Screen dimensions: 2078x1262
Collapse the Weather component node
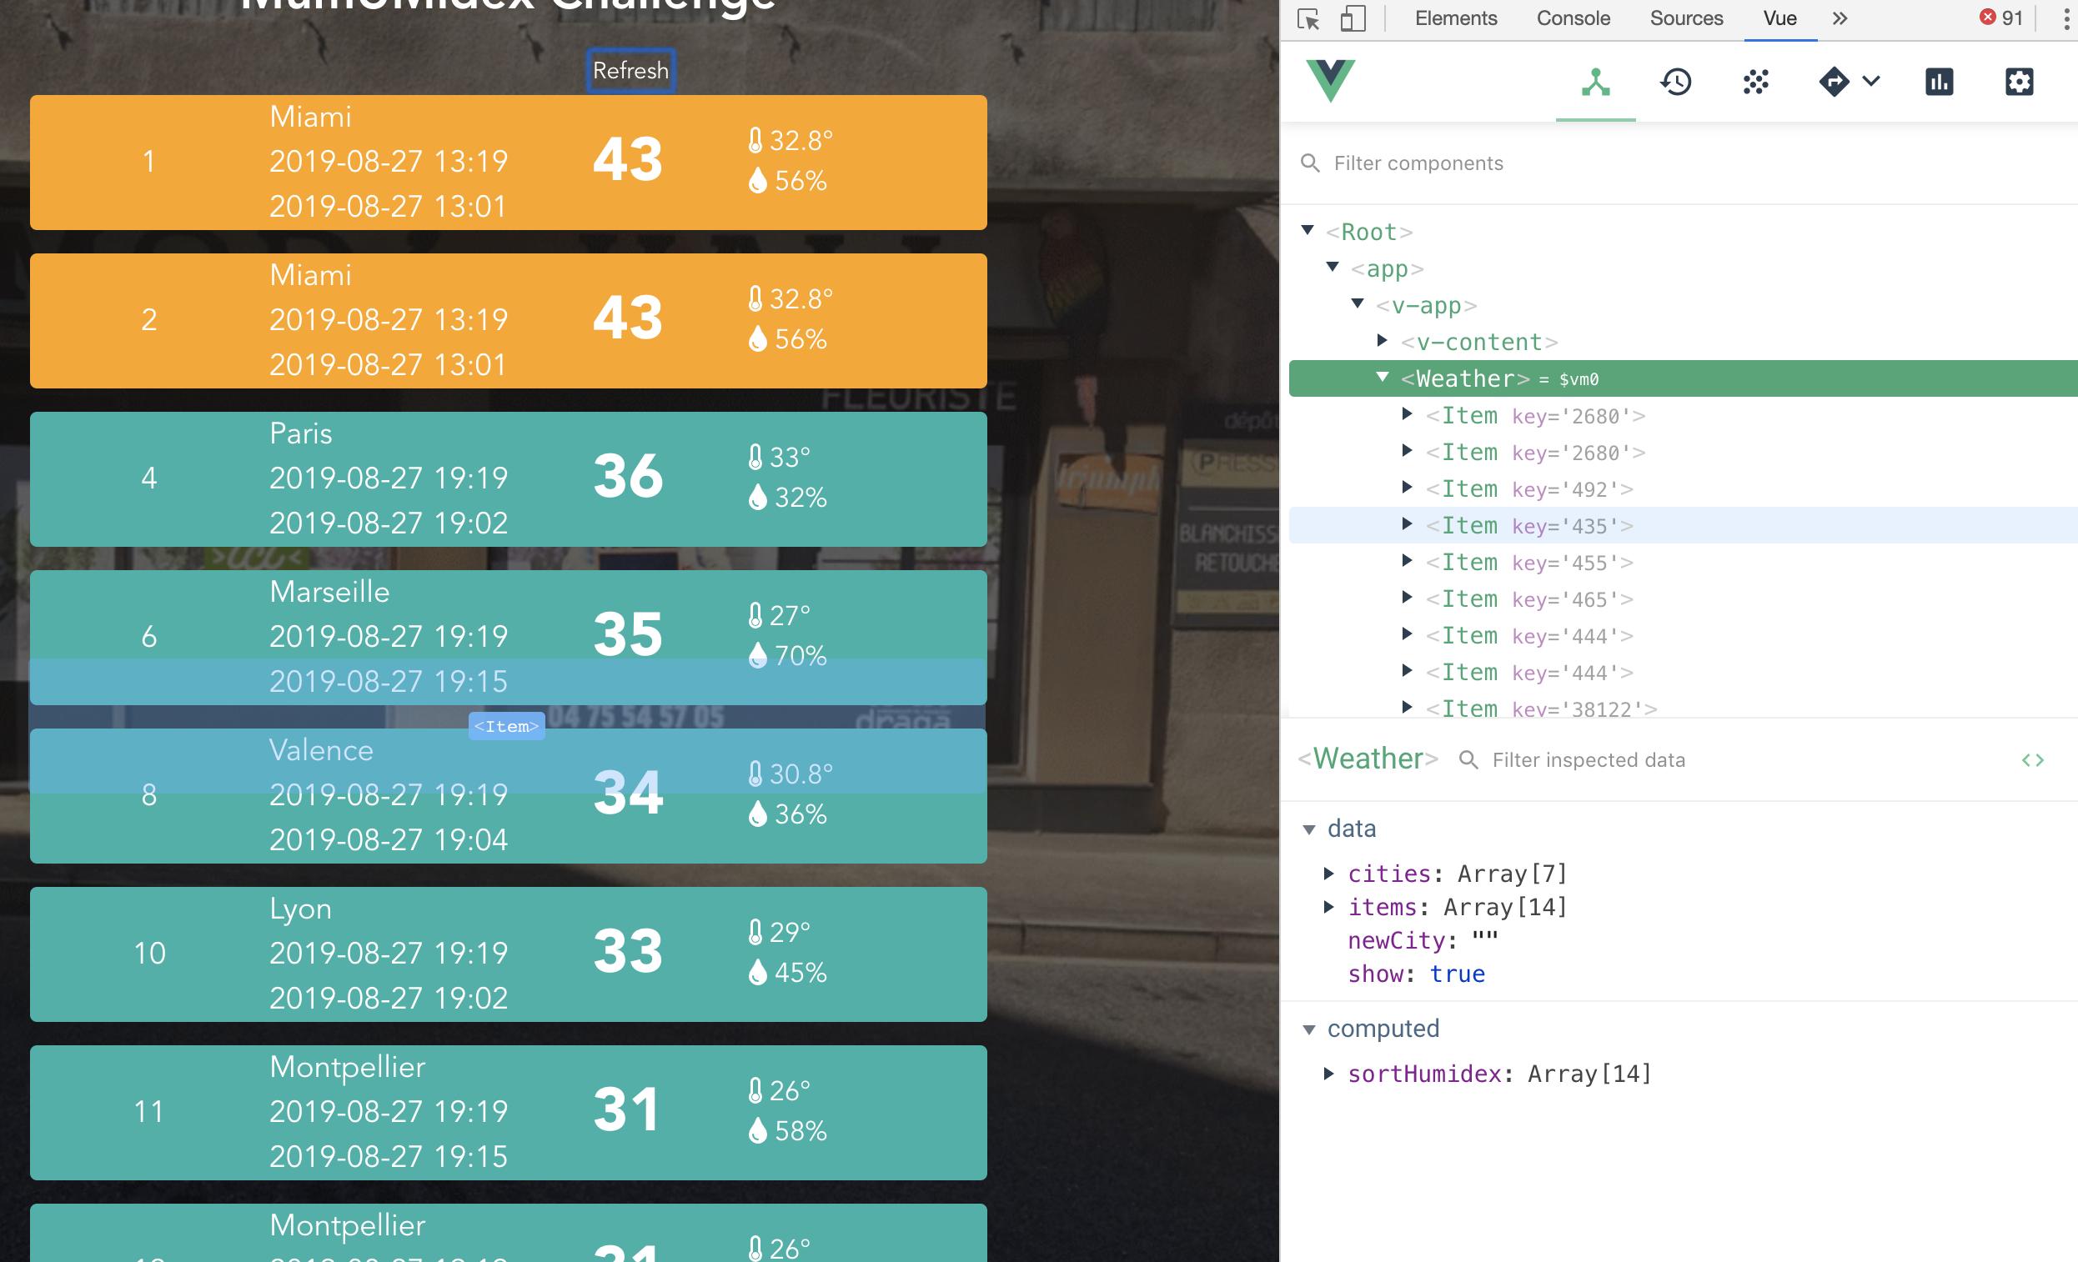pos(1383,378)
